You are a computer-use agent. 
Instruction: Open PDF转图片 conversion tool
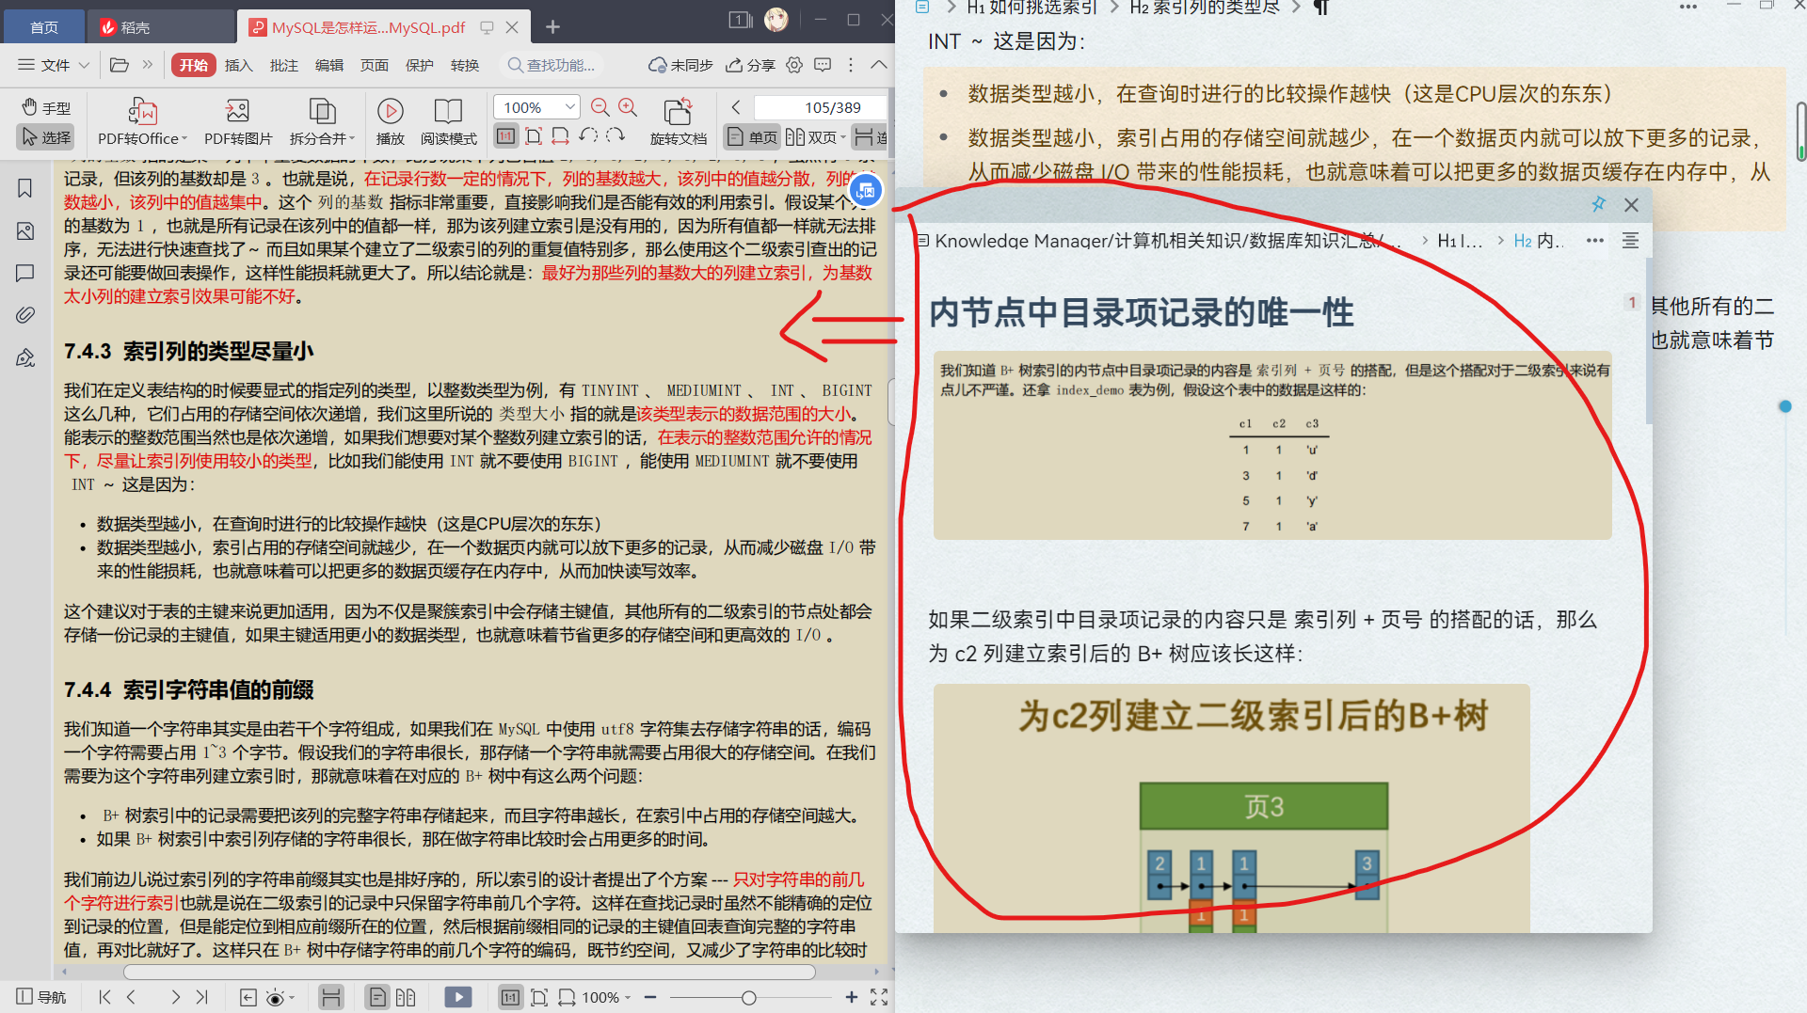pos(235,120)
